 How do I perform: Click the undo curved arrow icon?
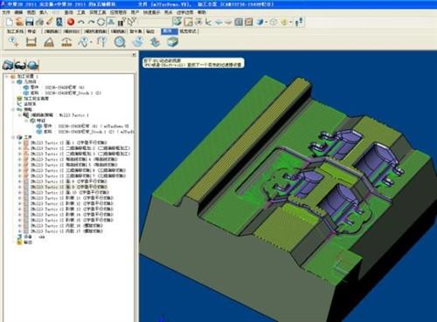[81, 22]
